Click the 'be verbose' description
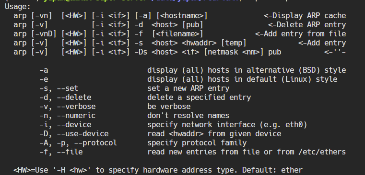The image size is (365, 175). (x=169, y=107)
